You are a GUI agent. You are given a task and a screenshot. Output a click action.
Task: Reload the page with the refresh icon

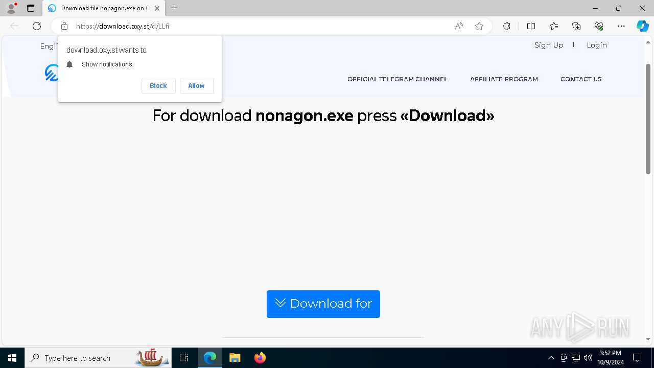point(37,26)
